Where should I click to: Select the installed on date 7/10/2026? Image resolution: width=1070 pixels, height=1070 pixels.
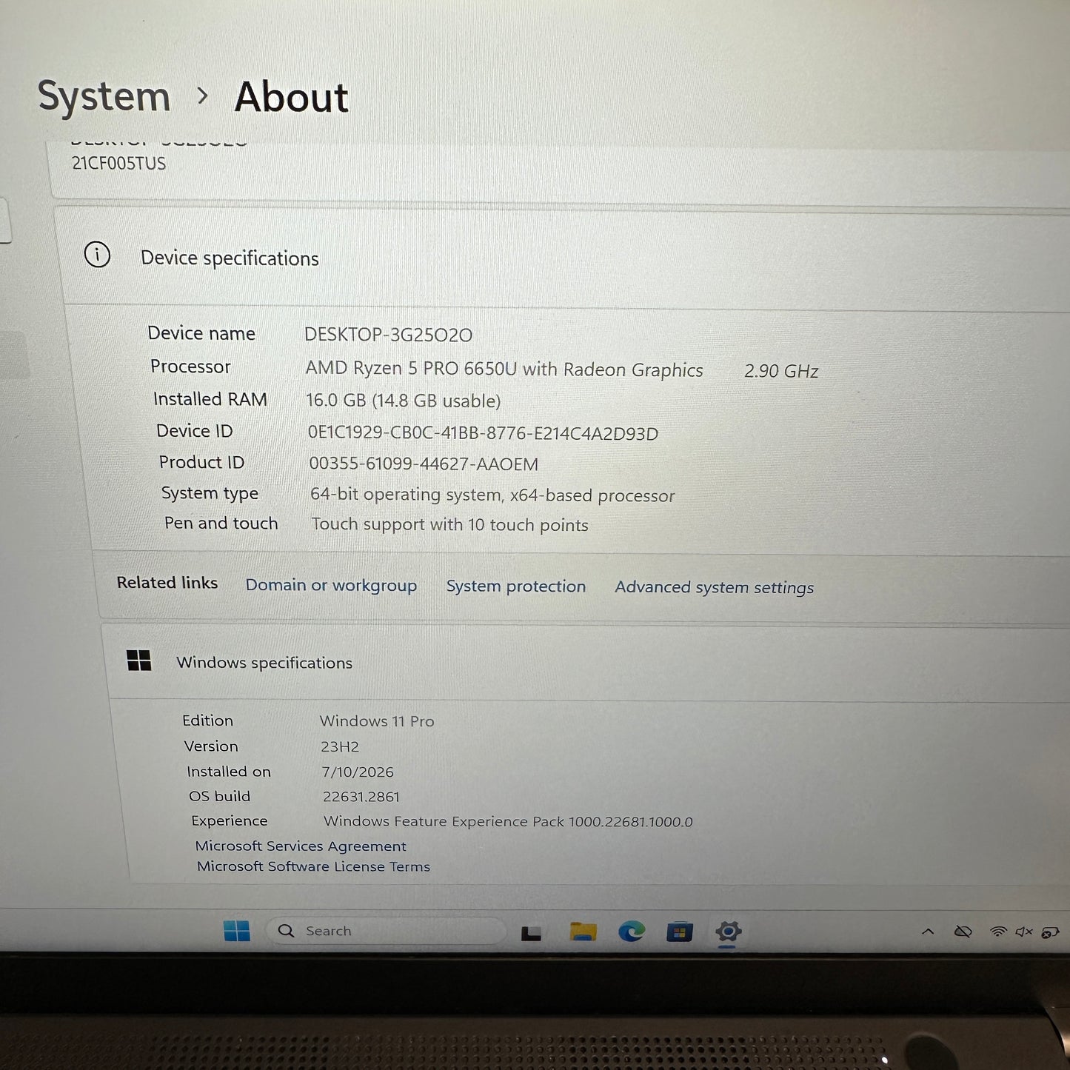point(358,772)
